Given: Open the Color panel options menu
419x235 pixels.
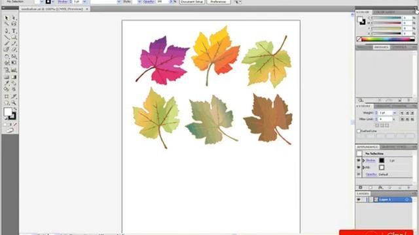Looking at the screenshot, I should pyautogui.click(x=414, y=12).
